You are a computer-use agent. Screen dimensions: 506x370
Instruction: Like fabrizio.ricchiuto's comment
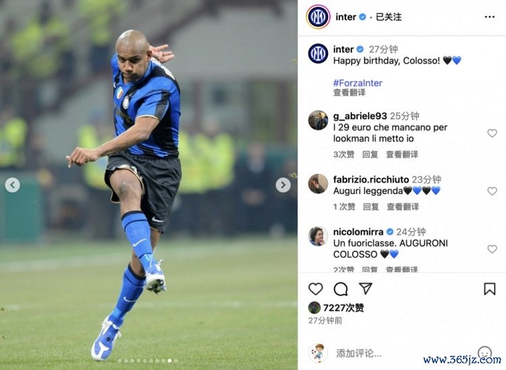pyautogui.click(x=492, y=191)
